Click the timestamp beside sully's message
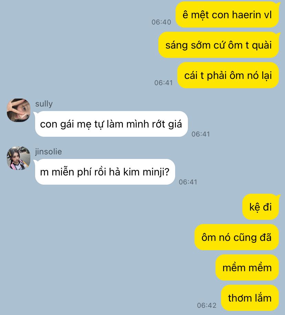 click(201, 134)
